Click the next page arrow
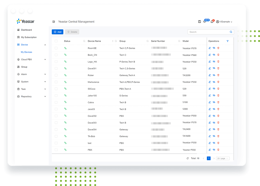The height and width of the screenshot is (186, 260). 214,158
